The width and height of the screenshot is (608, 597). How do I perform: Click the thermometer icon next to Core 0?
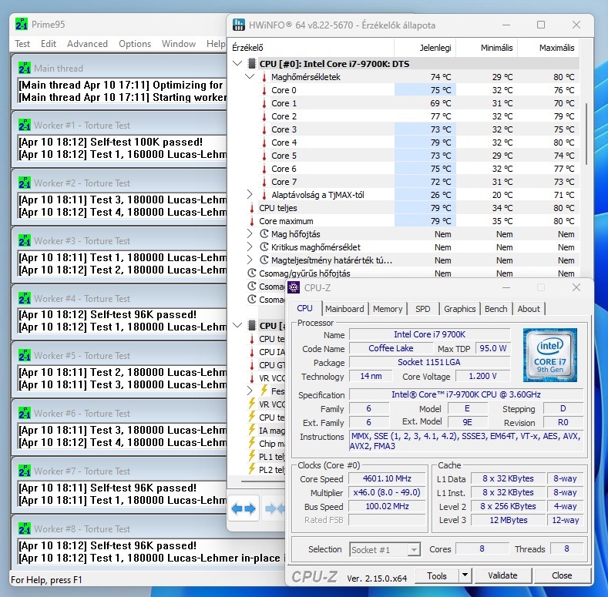point(264,90)
